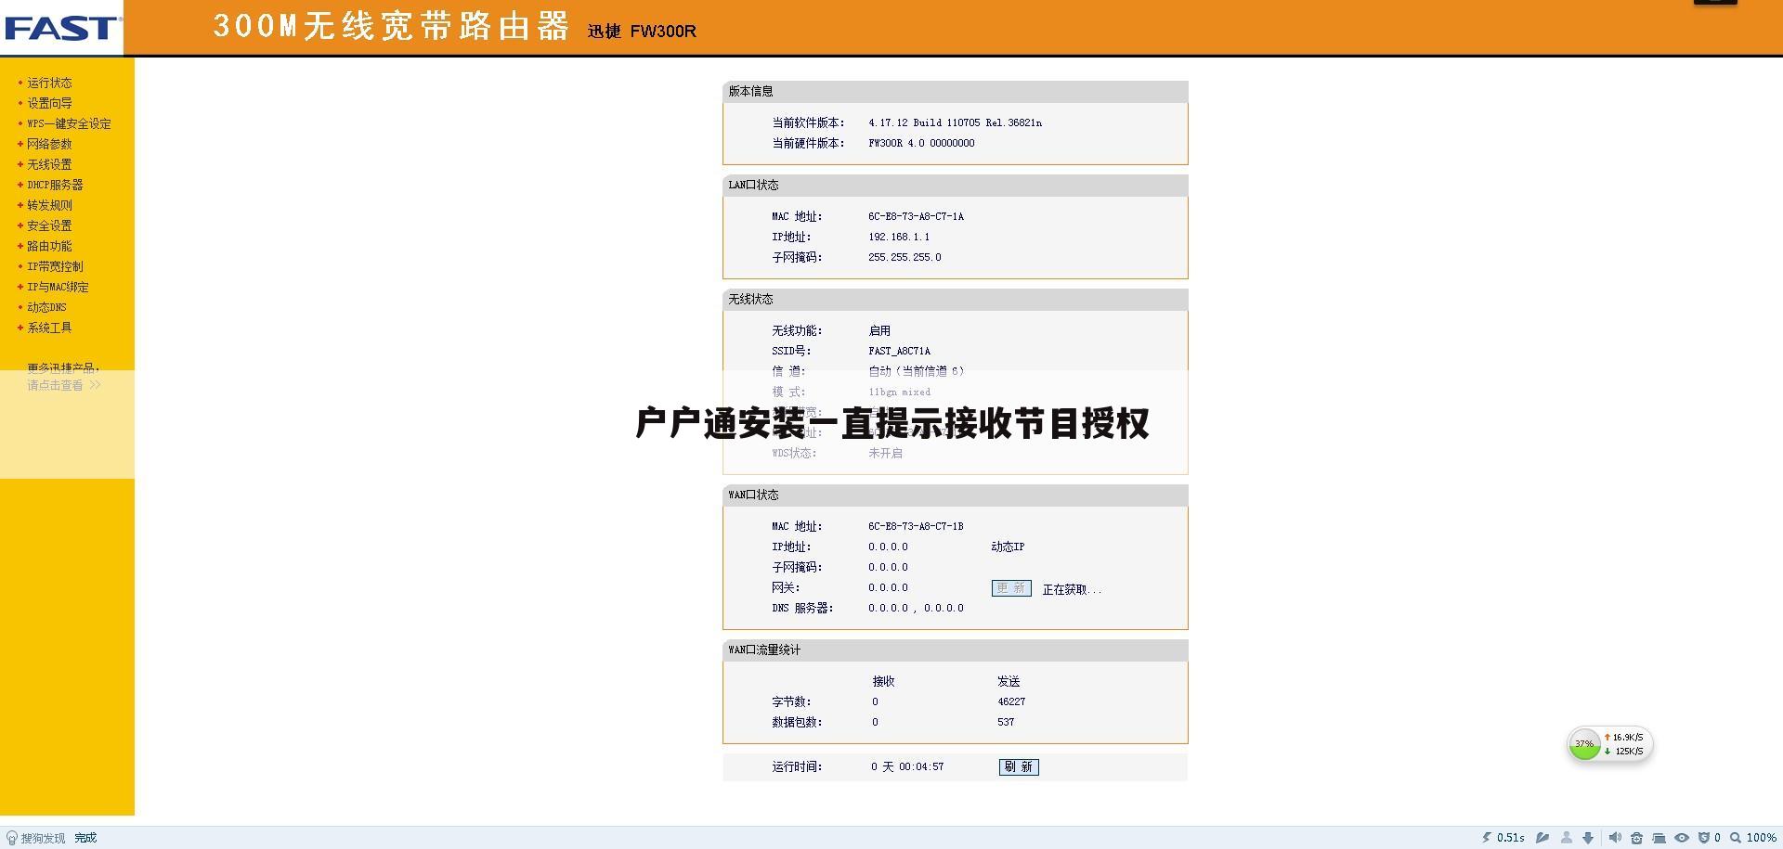Click the green 37% network speed widget
The height and width of the screenshot is (849, 1783).
(1584, 744)
